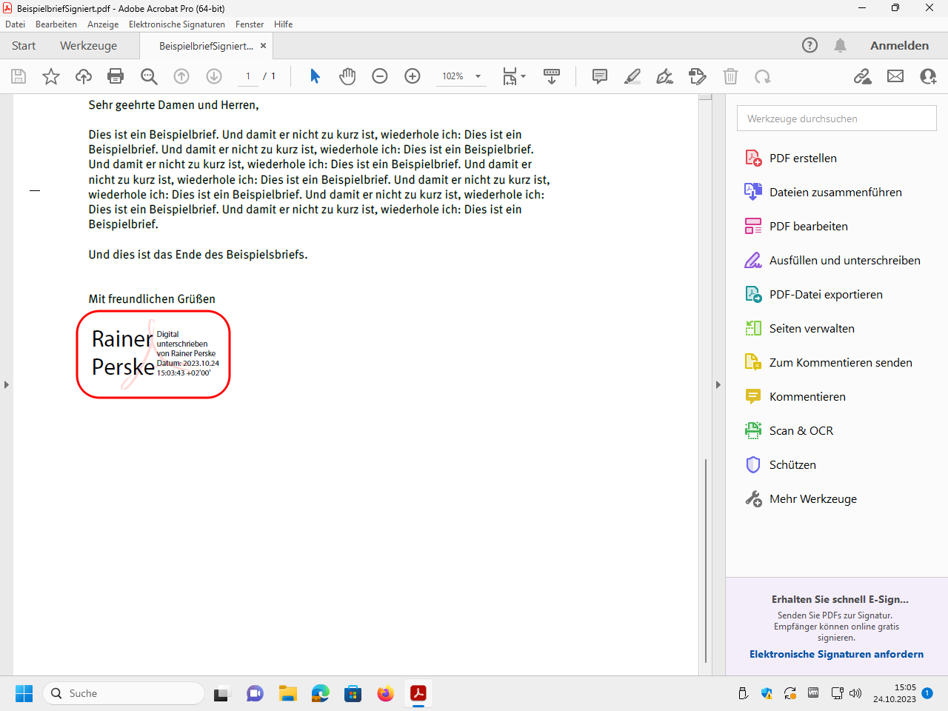
Task: Select the highlight text tool
Action: (x=632, y=76)
